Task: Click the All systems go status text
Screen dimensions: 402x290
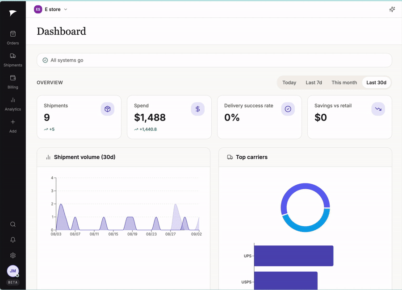Action: [67, 60]
